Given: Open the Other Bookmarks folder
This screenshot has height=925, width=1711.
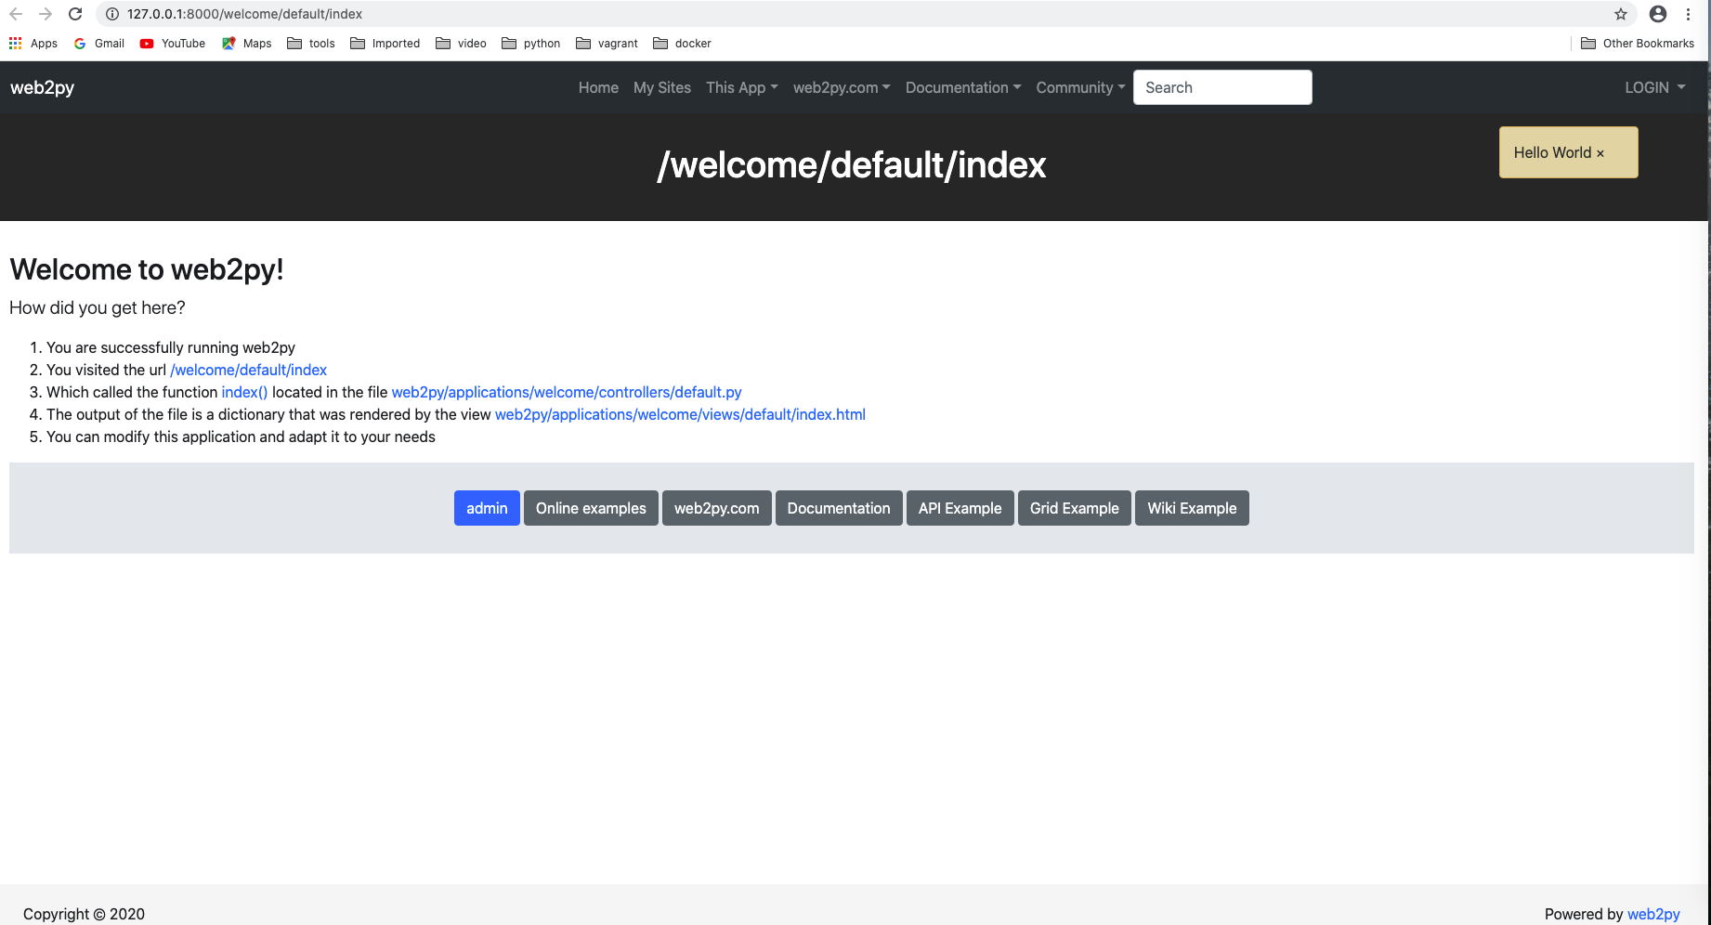Looking at the screenshot, I should tap(1638, 44).
